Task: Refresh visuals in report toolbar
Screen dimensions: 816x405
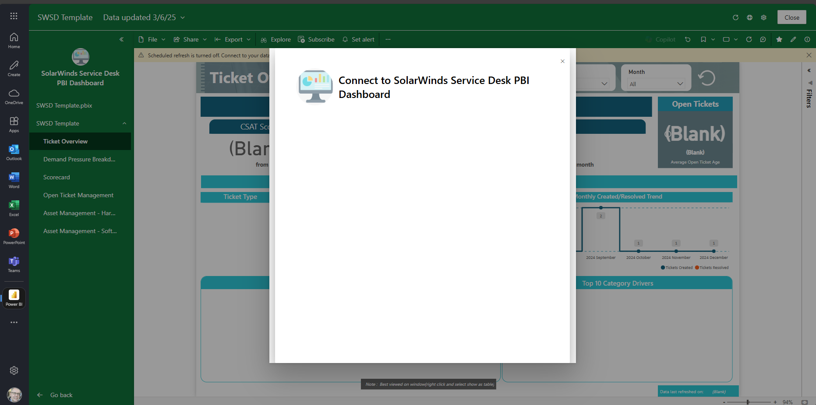Action: click(x=749, y=39)
